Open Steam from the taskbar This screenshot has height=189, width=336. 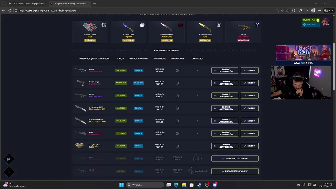tap(199, 185)
